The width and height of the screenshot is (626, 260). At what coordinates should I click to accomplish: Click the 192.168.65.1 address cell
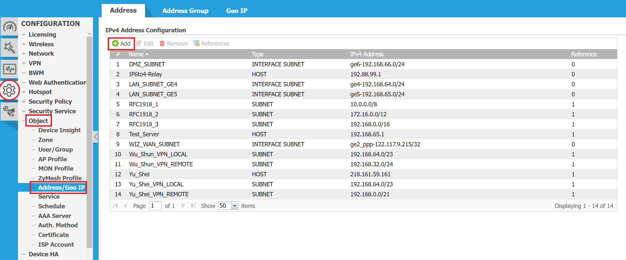point(367,134)
